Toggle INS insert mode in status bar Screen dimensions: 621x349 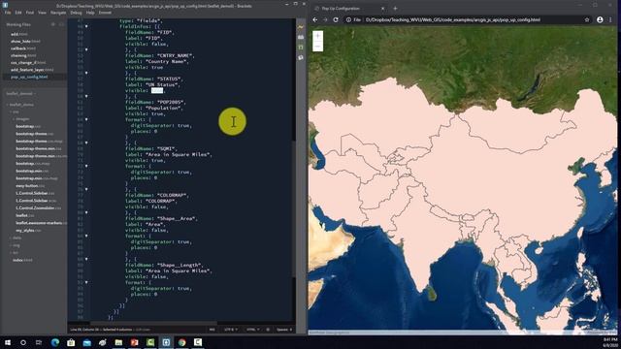click(212, 330)
